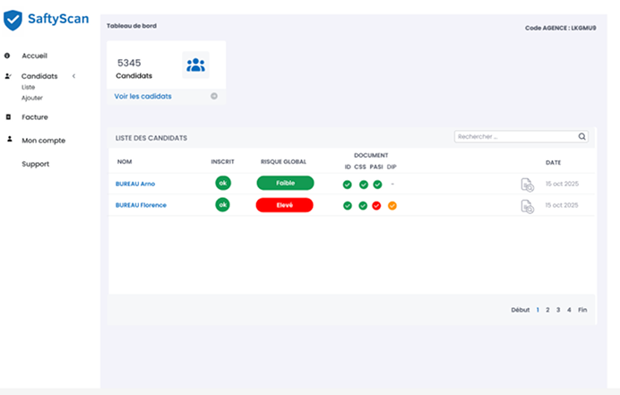The image size is (620, 395).
Task: Go to Mon compte in the sidebar
Action: 43,141
